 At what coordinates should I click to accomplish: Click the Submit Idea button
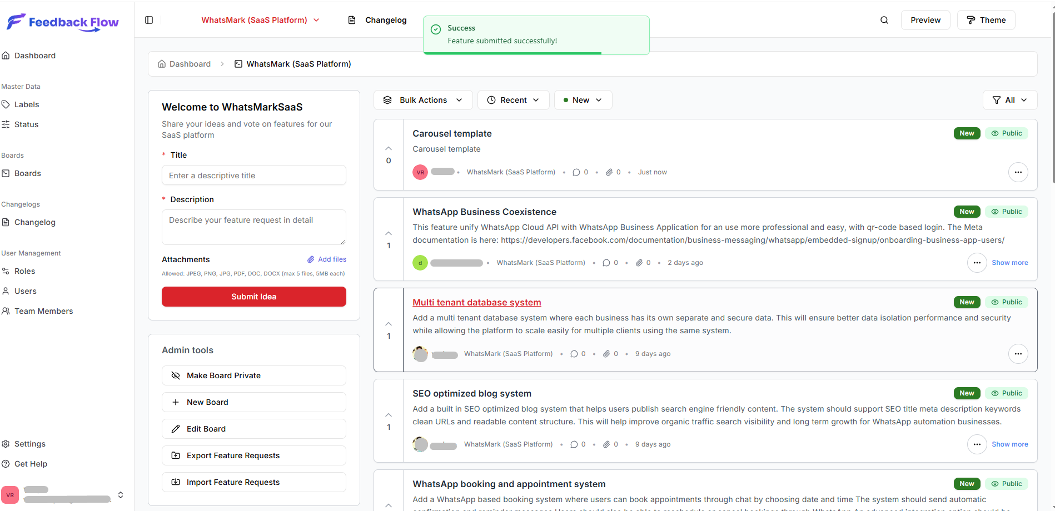(254, 297)
